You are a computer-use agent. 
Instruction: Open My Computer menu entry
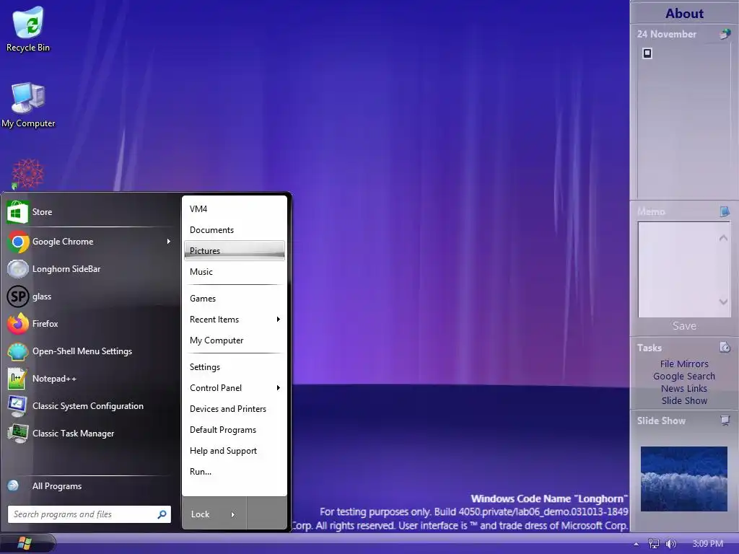(x=235, y=340)
